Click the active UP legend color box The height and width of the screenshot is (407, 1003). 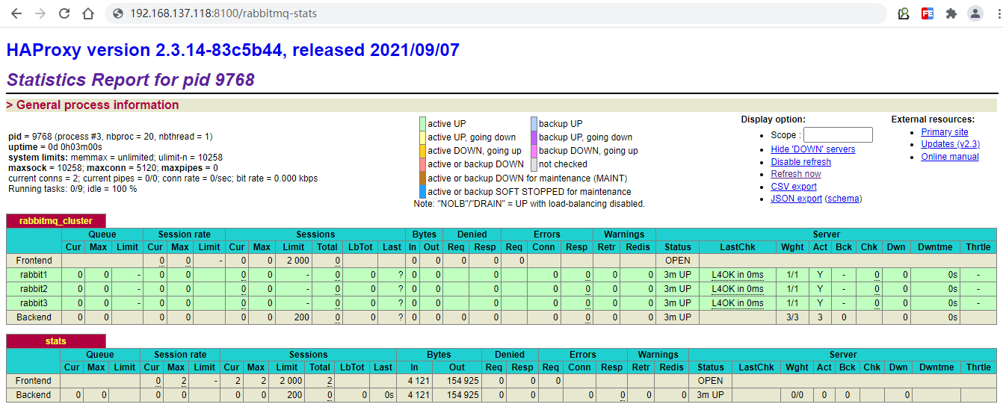pos(423,124)
